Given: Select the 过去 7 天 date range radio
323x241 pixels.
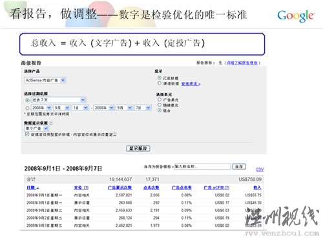Looking at the screenshot, I should tap(27, 100).
